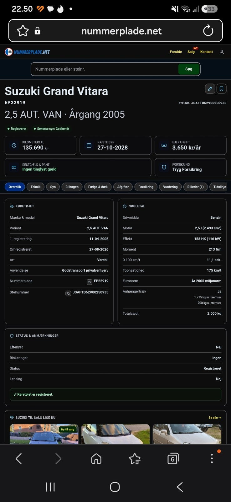Tap Android home button
This screenshot has height=502, width=231.
tap(115, 487)
